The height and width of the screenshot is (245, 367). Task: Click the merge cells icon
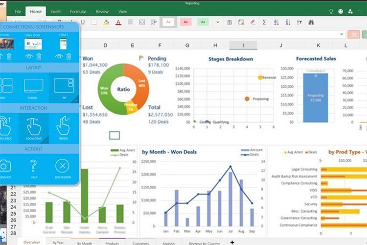(142, 22)
